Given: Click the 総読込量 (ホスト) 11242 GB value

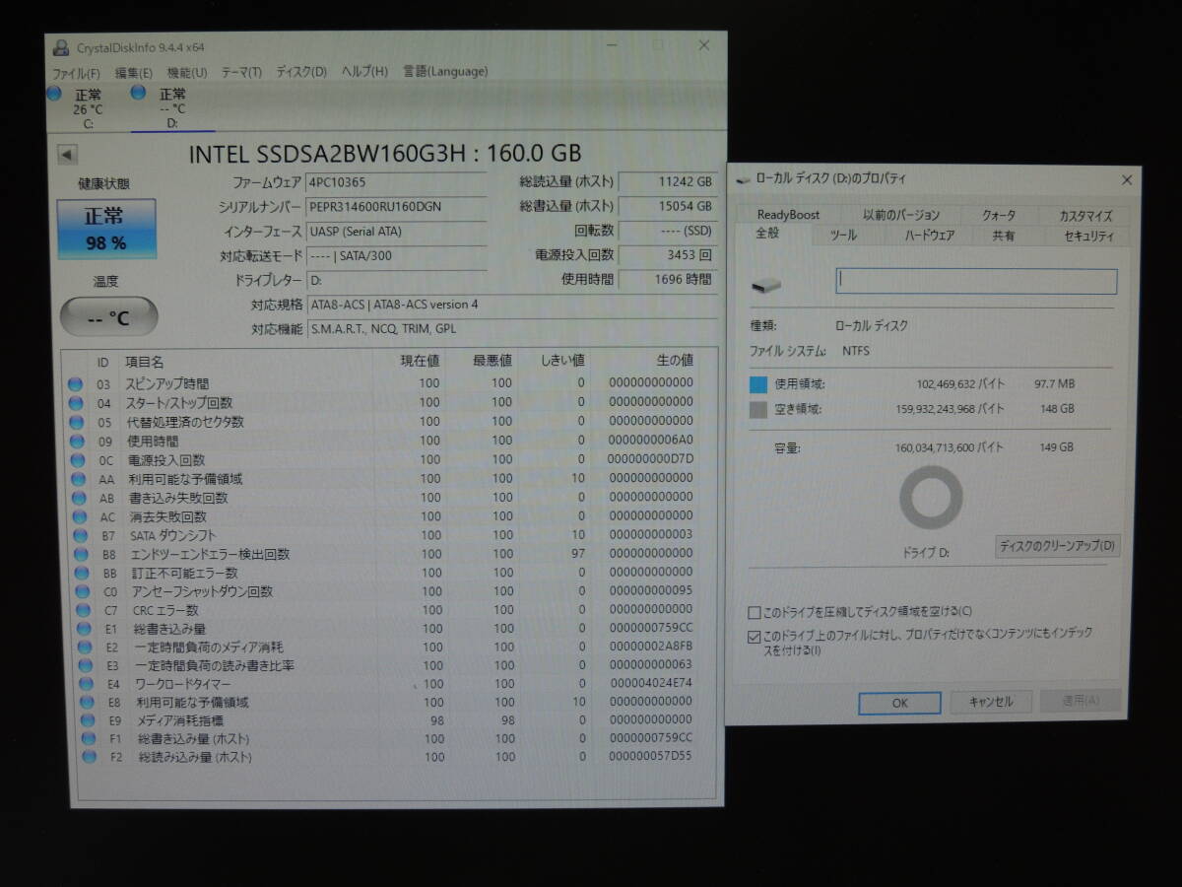Looking at the screenshot, I should [668, 182].
